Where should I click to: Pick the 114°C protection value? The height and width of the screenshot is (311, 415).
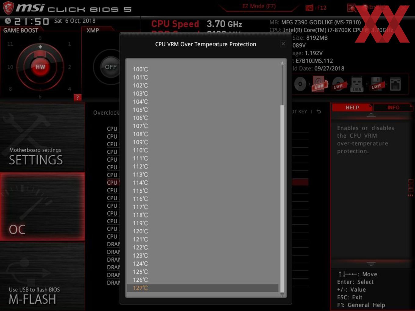tap(203, 183)
